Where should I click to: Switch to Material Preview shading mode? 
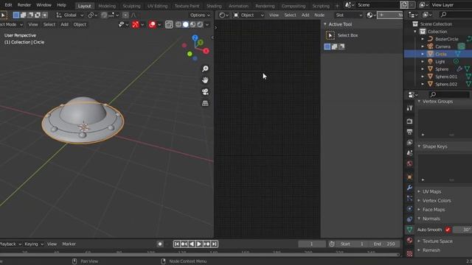coord(193,24)
